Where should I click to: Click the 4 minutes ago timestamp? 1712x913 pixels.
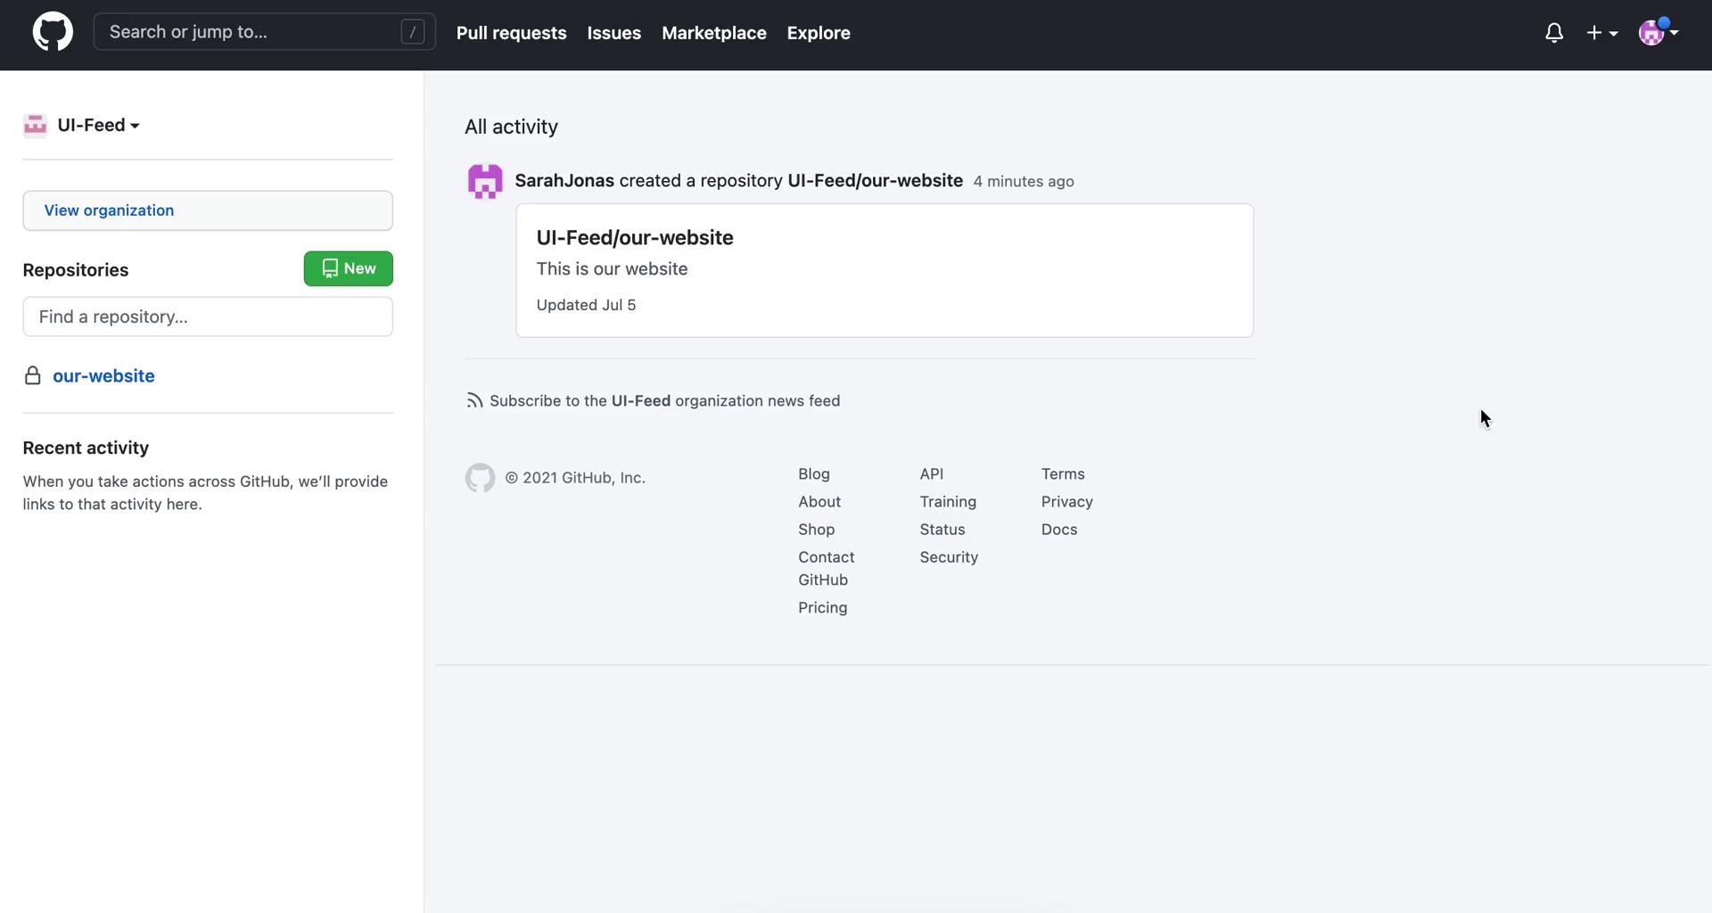[x=1024, y=181]
